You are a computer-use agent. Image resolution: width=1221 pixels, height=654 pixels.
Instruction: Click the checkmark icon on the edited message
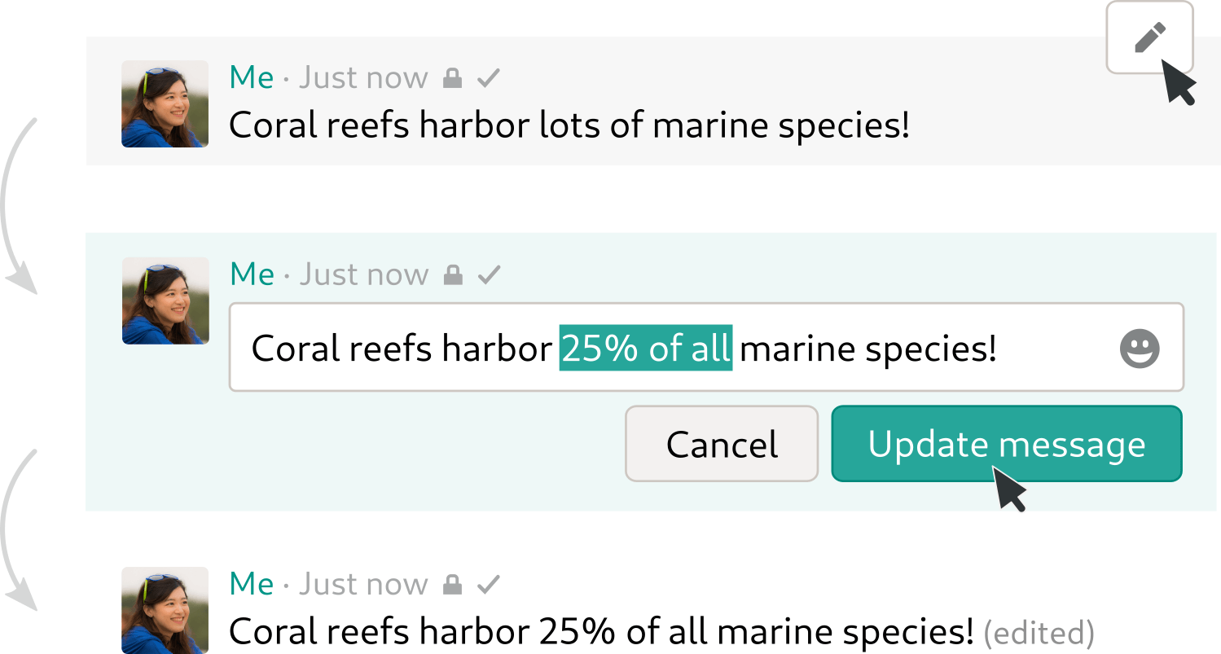tap(489, 585)
